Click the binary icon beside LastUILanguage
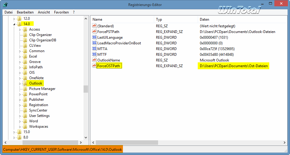This screenshot has width=290, height=155. (94, 37)
